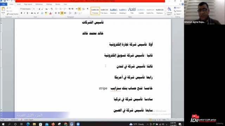Viewport: 225px width, 126px height.
Task: Set right-to-left text direction
Action: click(79, 9)
